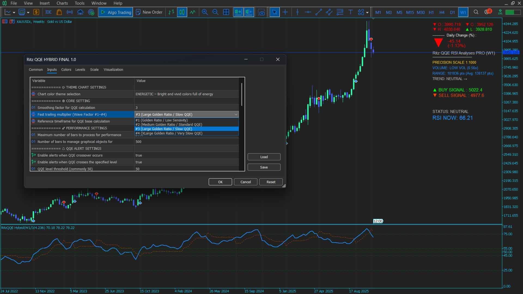This screenshot has height=294, width=523.
Task: Open the MetaEditor IDE
Action: coord(48,12)
